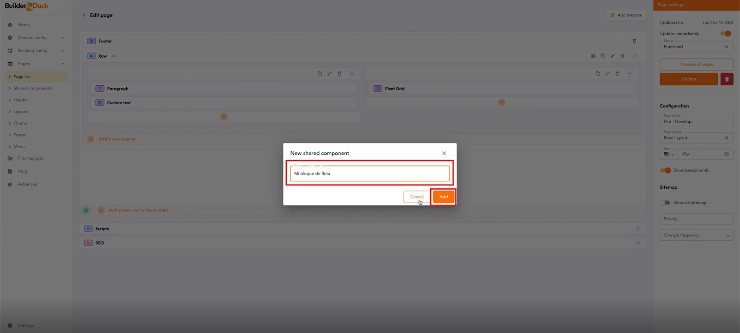Delete the Footer section with trash icon
This screenshot has width=740, height=333.
[x=634, y=41]
